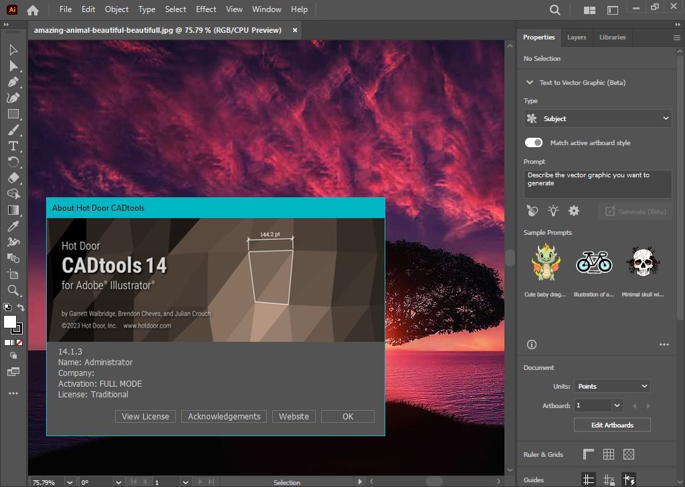
Task: Click the Acknowledgements button
Action: coord(223,416)
